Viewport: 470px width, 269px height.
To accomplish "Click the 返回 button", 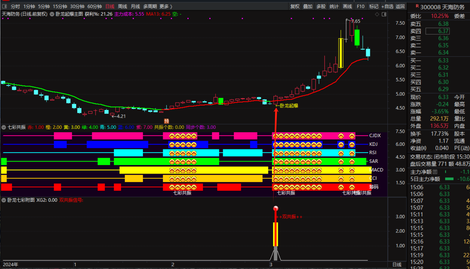I will coord(400,6).
